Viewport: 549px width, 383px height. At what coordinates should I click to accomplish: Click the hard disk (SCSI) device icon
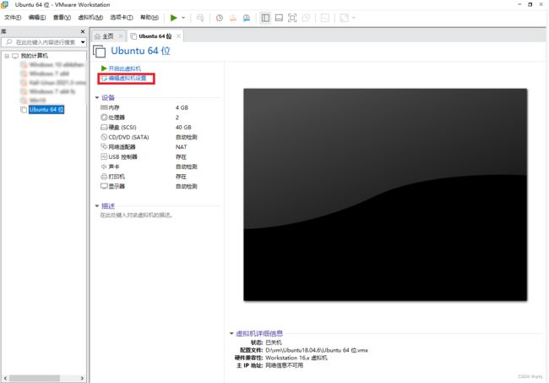104,127
